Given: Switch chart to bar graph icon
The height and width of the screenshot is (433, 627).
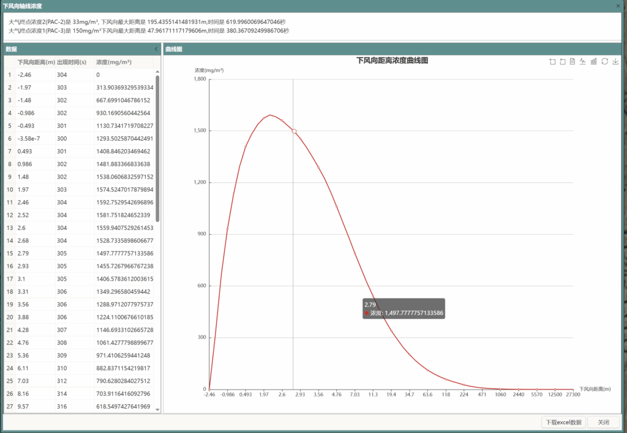Looking at the screenshot, I should click(x=593, y=61).
